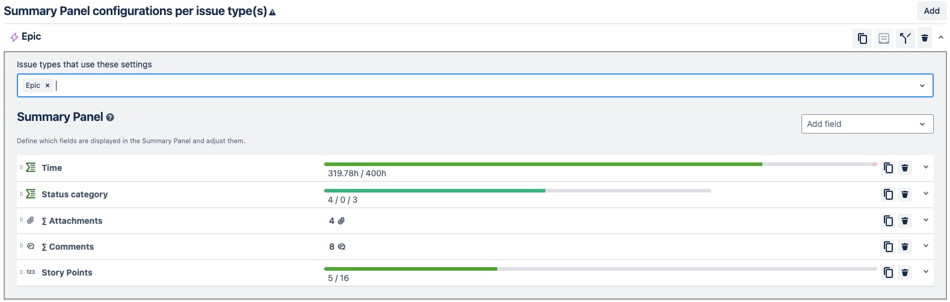Viewport: 950px width, 302px height.
Task: Duplicate the Time field row
Action: point(888,168)
